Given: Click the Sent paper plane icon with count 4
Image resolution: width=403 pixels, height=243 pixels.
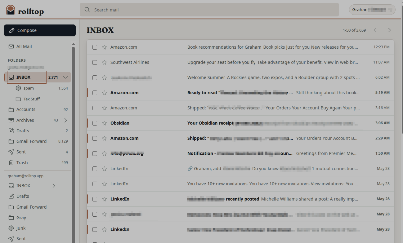Looking at the screenshot, I should 11,152.
